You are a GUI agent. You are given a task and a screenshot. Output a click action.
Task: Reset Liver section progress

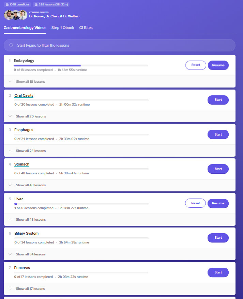click(195, 203)
